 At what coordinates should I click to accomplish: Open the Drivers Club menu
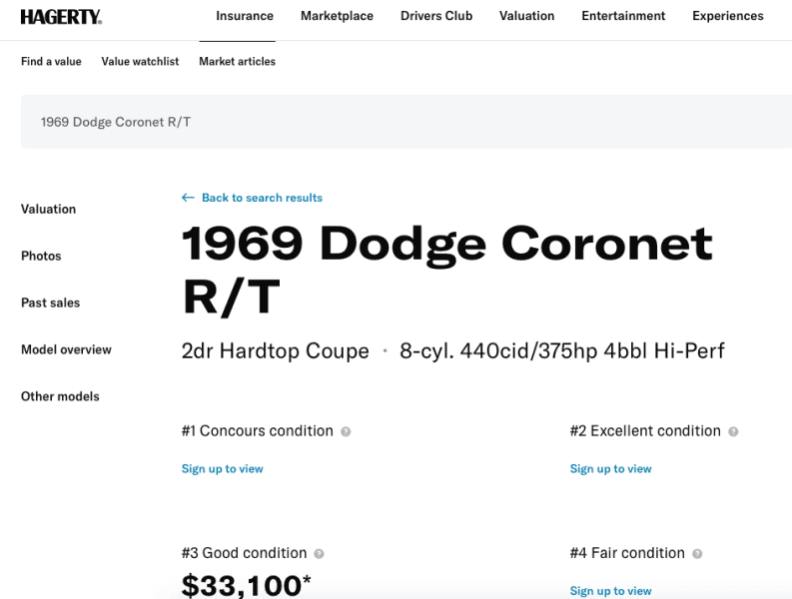click(436, 16)
